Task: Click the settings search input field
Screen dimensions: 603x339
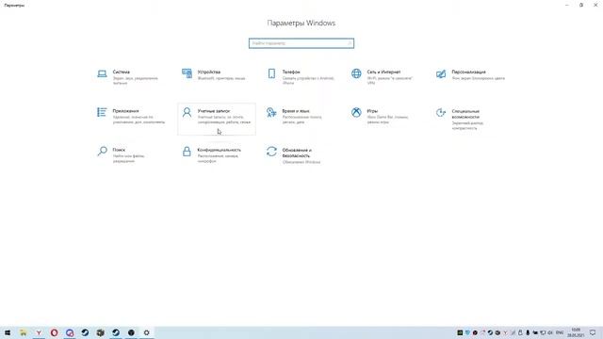Action: coord(301,43)
